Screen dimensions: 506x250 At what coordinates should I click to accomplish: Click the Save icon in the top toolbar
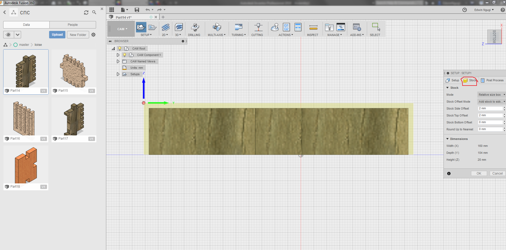click(x=137, y=10)
